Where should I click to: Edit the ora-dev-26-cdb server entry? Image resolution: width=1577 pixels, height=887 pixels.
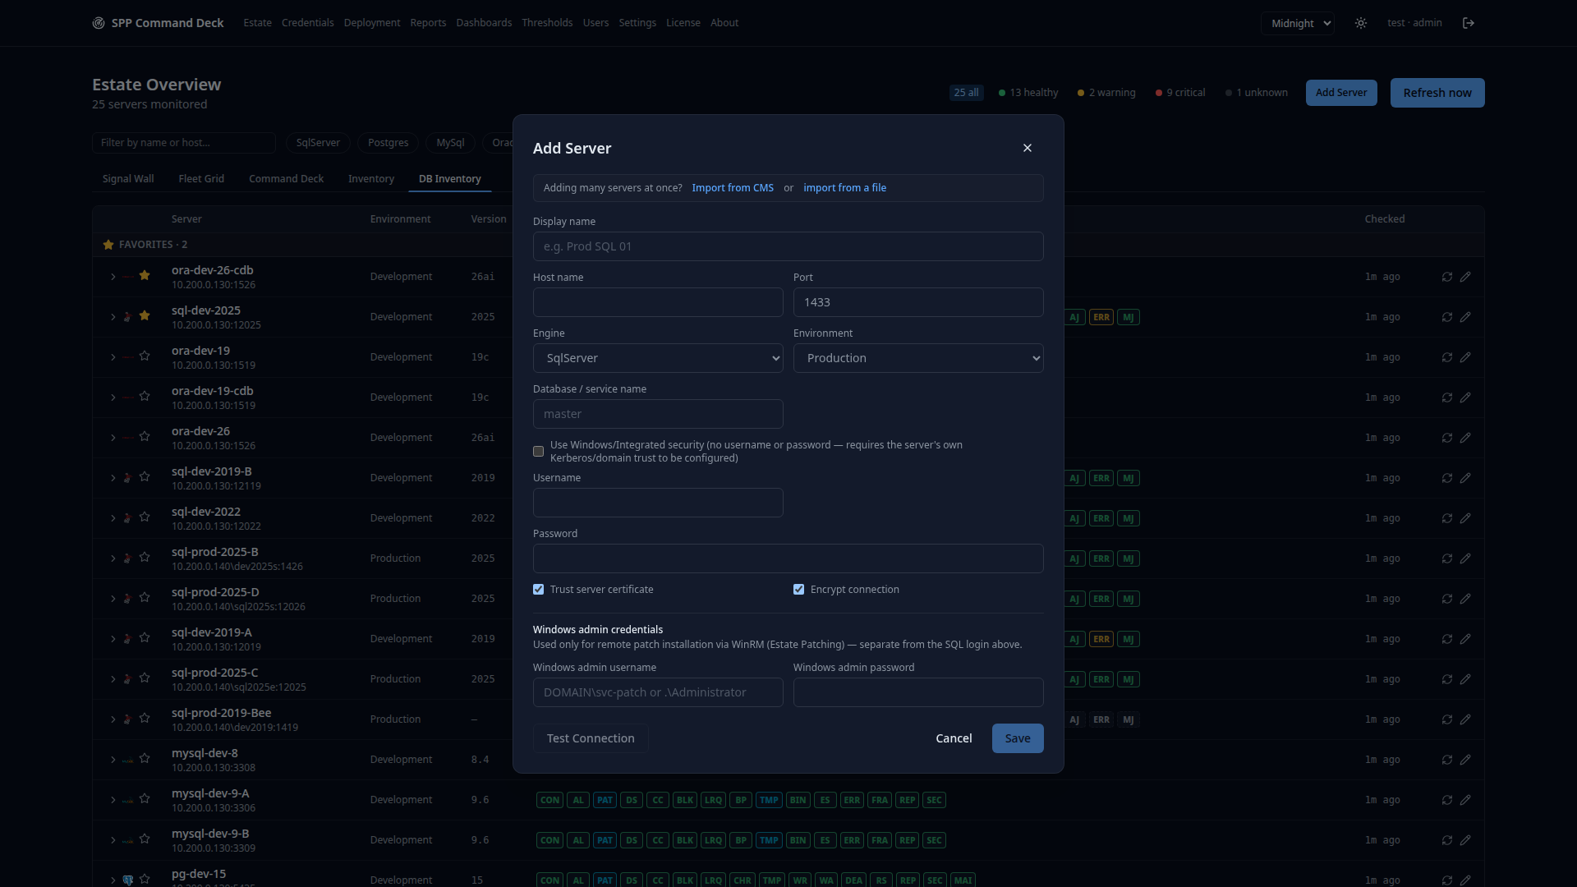coord(1465,277)
